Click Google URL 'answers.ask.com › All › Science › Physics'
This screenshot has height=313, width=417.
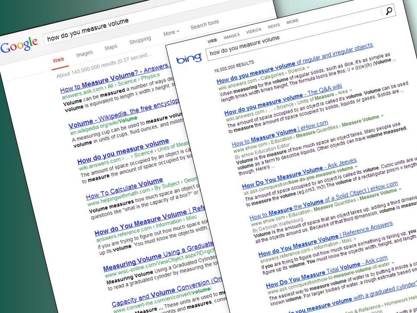(x=111, y=86)
